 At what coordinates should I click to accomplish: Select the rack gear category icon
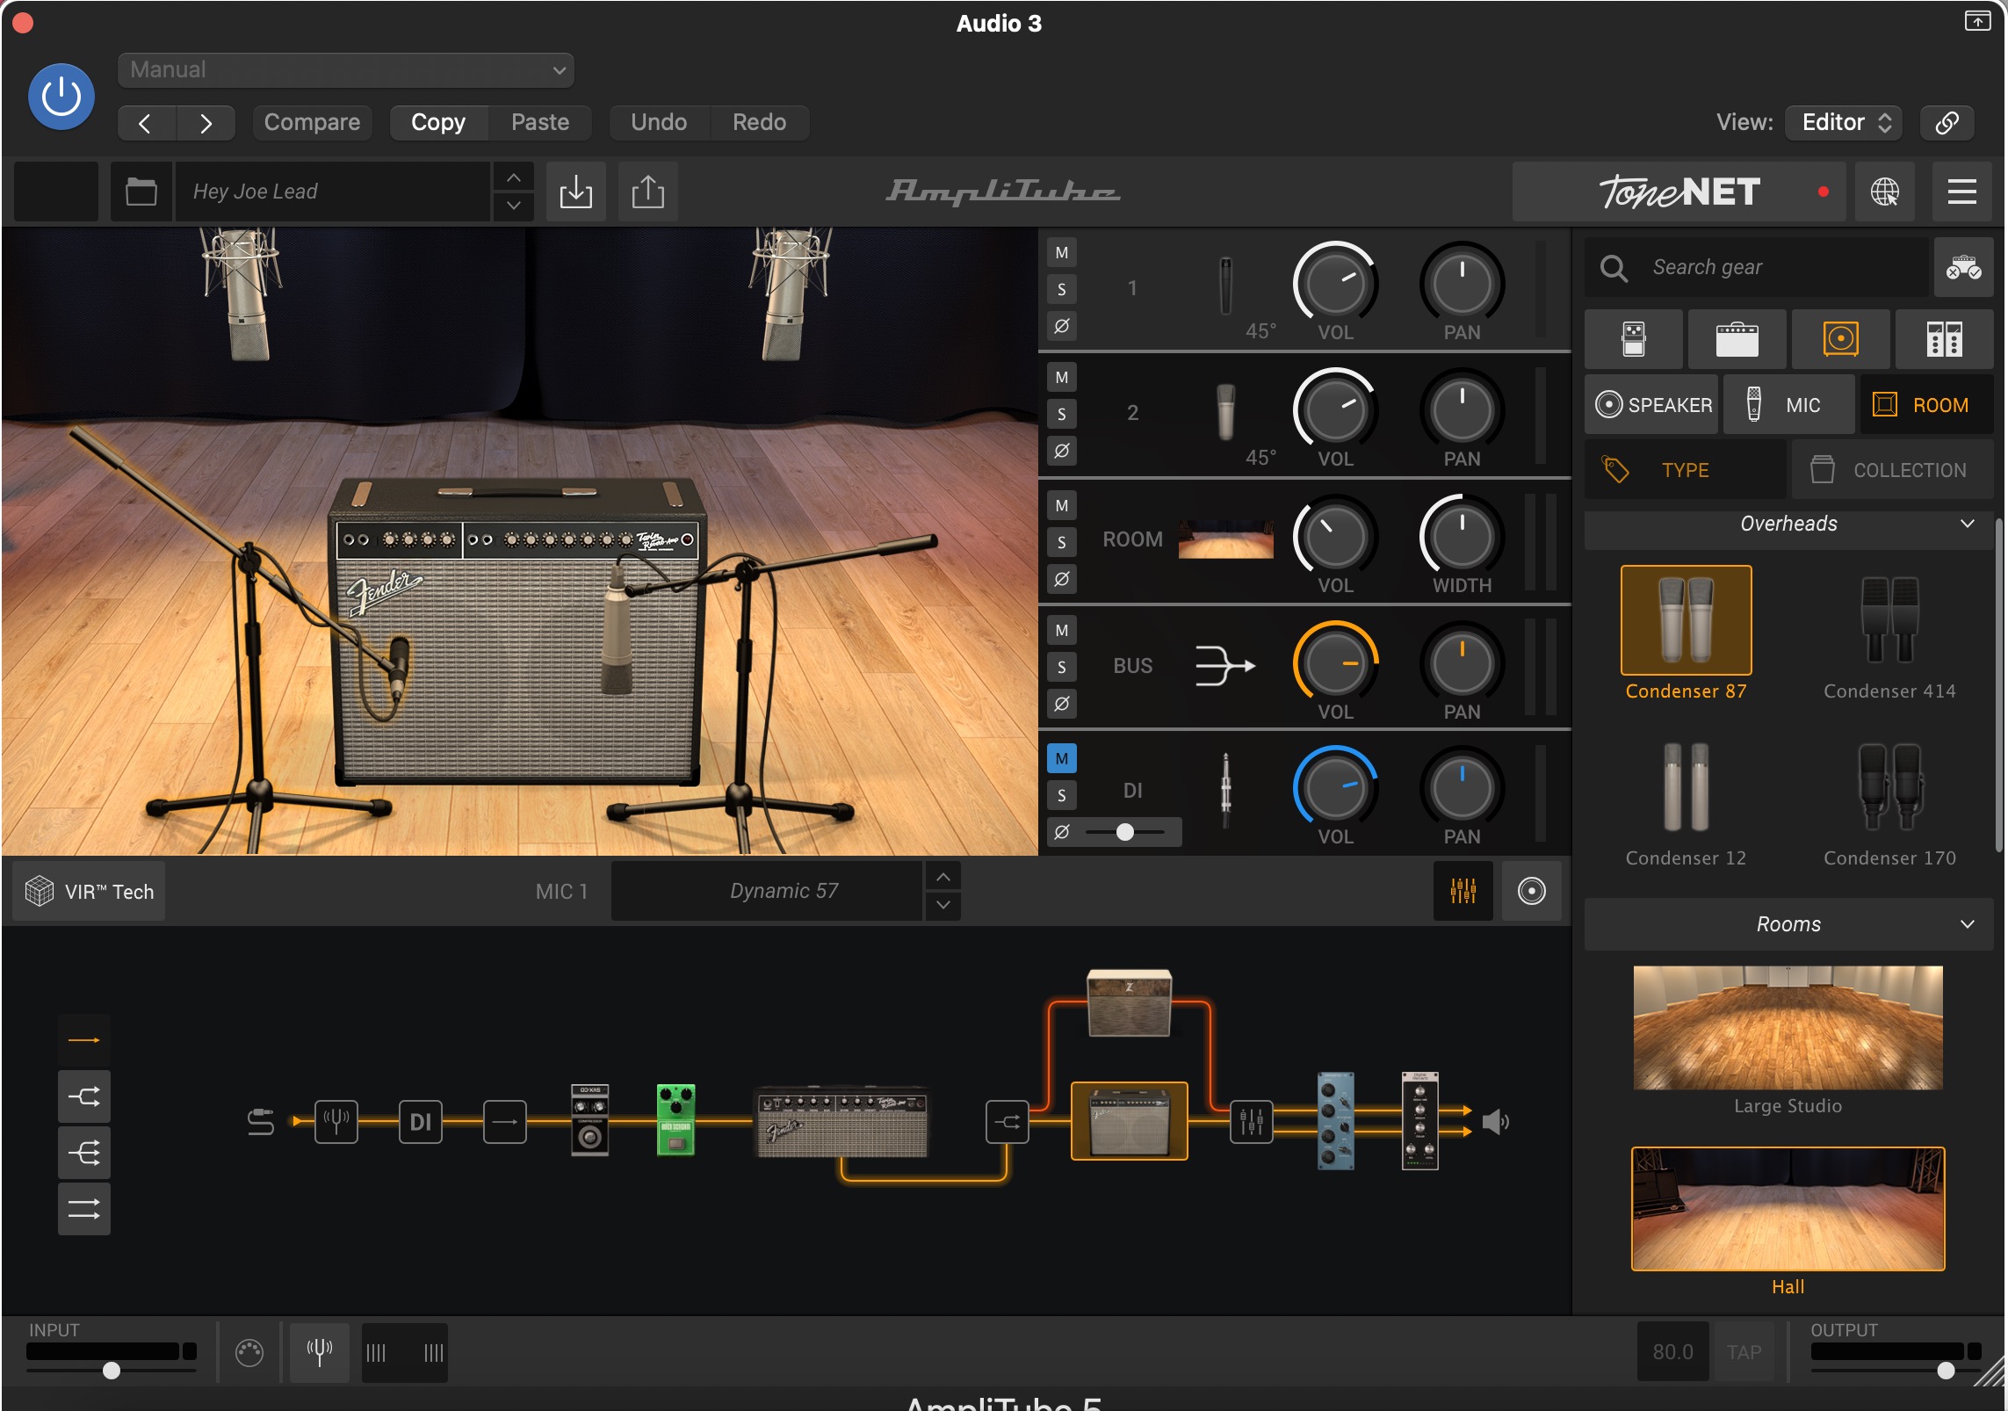click(x=1944, y=339)
